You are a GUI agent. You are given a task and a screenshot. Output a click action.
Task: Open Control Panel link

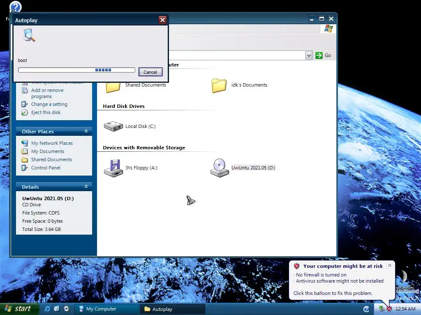click(x=46, y=168)
